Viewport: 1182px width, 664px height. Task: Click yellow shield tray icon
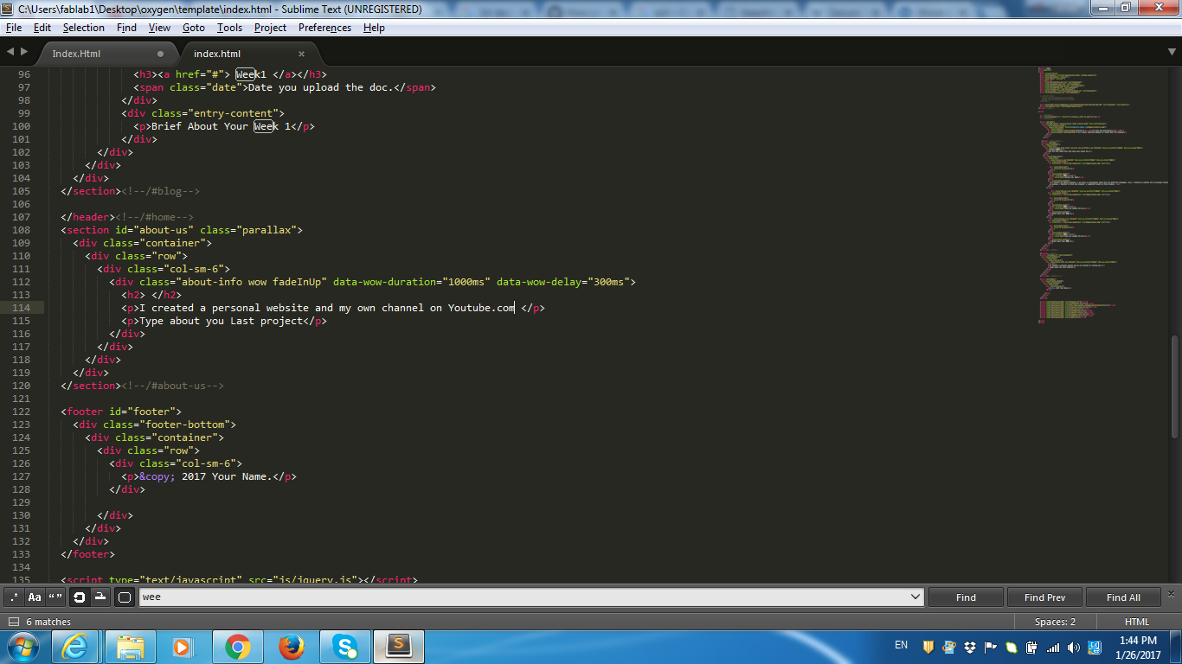(x=928, y=647)
